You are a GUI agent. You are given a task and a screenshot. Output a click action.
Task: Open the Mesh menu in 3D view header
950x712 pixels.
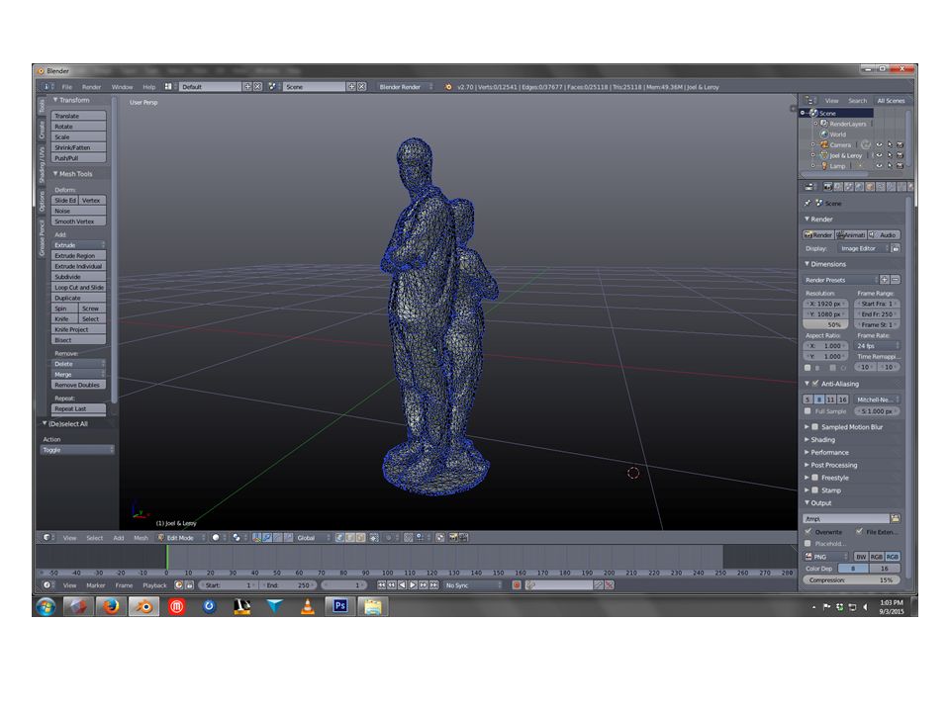point(141,538)
